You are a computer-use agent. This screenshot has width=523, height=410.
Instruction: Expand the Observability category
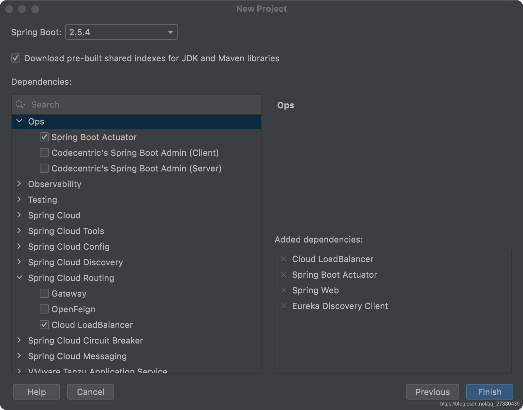[x=19, y=184]
